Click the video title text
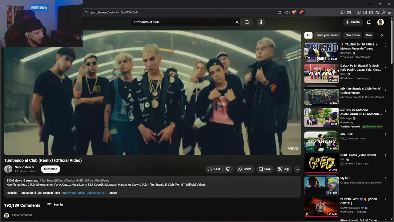The width and height of the screenshot is (394, 222). (43, 160)
